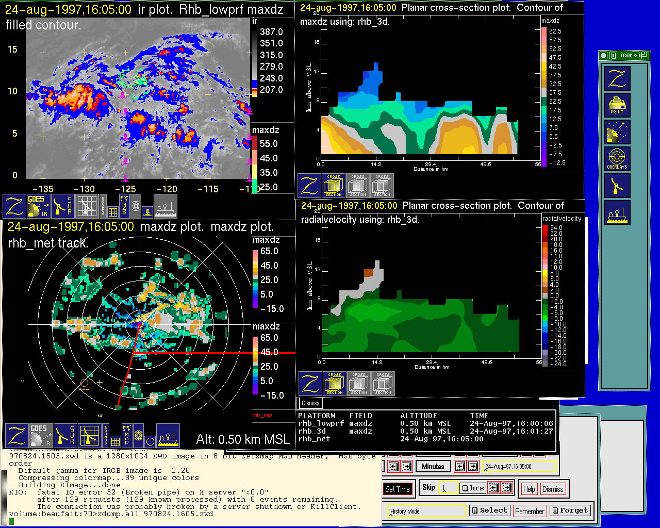Click the History Mode input field
This screenshot has height=528, width=660.
[x=427, y=511]
